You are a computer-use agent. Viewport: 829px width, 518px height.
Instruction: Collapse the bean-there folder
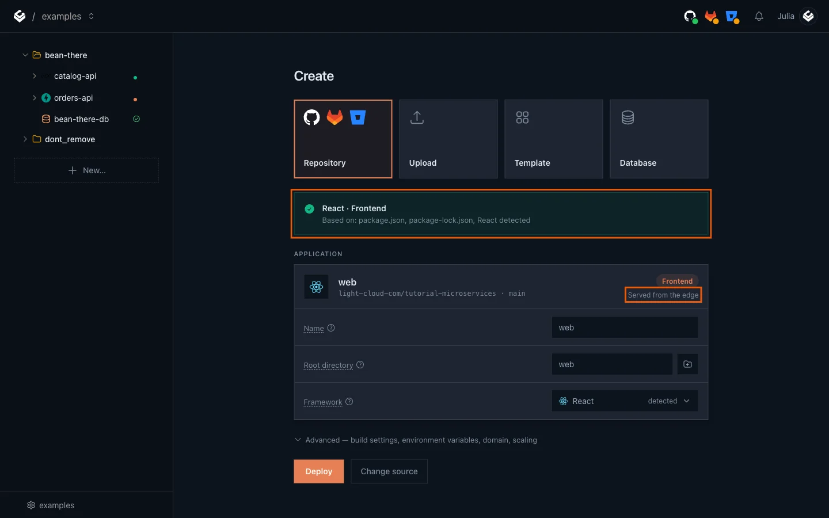[x=25, y=55]
